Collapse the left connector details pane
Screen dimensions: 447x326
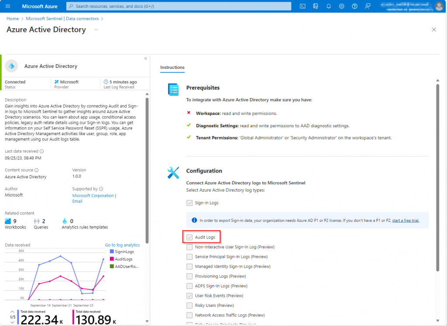click(x=145, y=58)
